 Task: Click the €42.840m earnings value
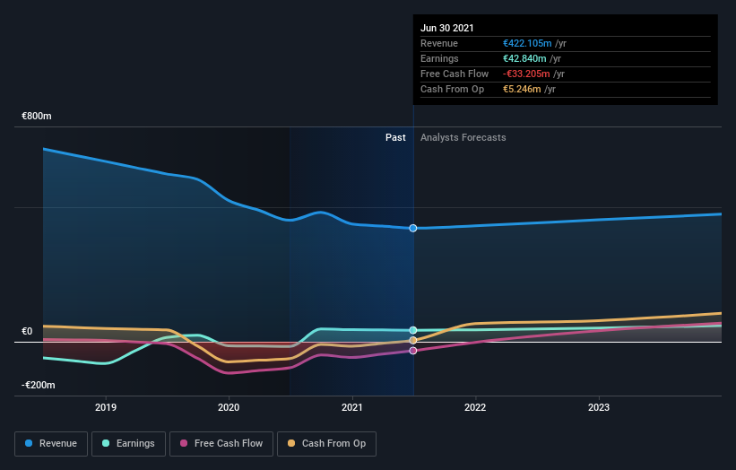pos(524,58)
